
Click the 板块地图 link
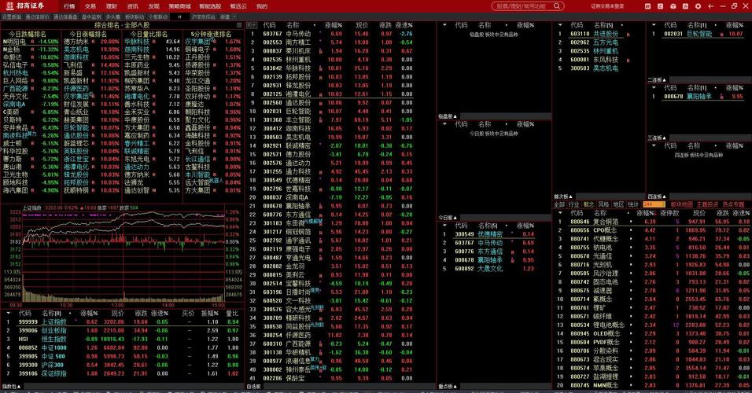coord(680,204)
